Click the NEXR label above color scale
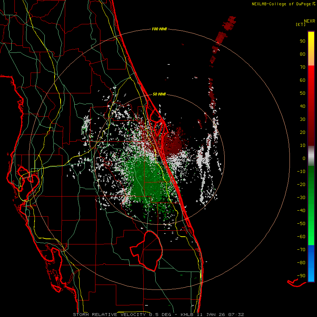The width and height of the screenshot is (317, 317). pyautogui.click(x=310, y=21)
